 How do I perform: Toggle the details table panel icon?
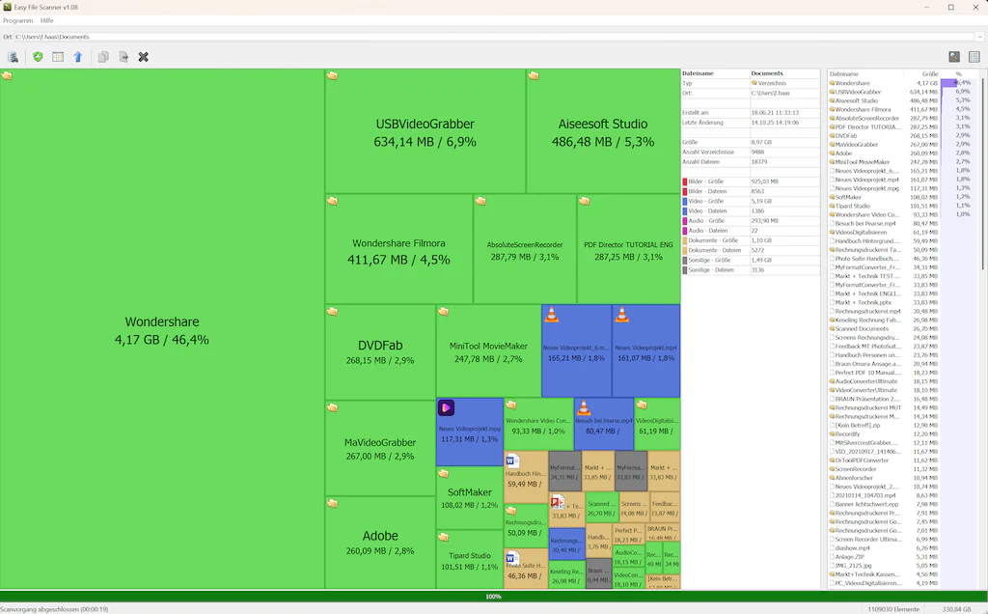click(x=58, y=57)
